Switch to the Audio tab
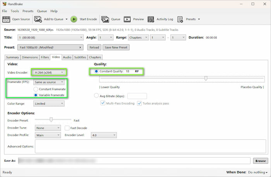This screenshot has height=177, width=271. pyautogui.click(x=67, y=57)
